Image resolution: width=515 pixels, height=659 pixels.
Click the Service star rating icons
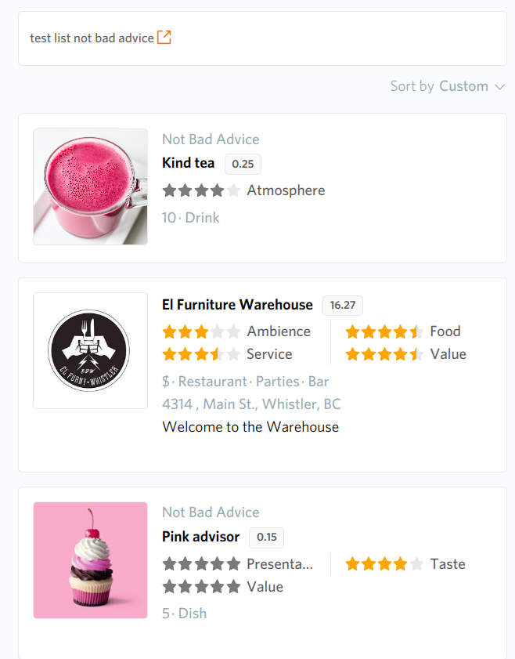coord(201,354)
